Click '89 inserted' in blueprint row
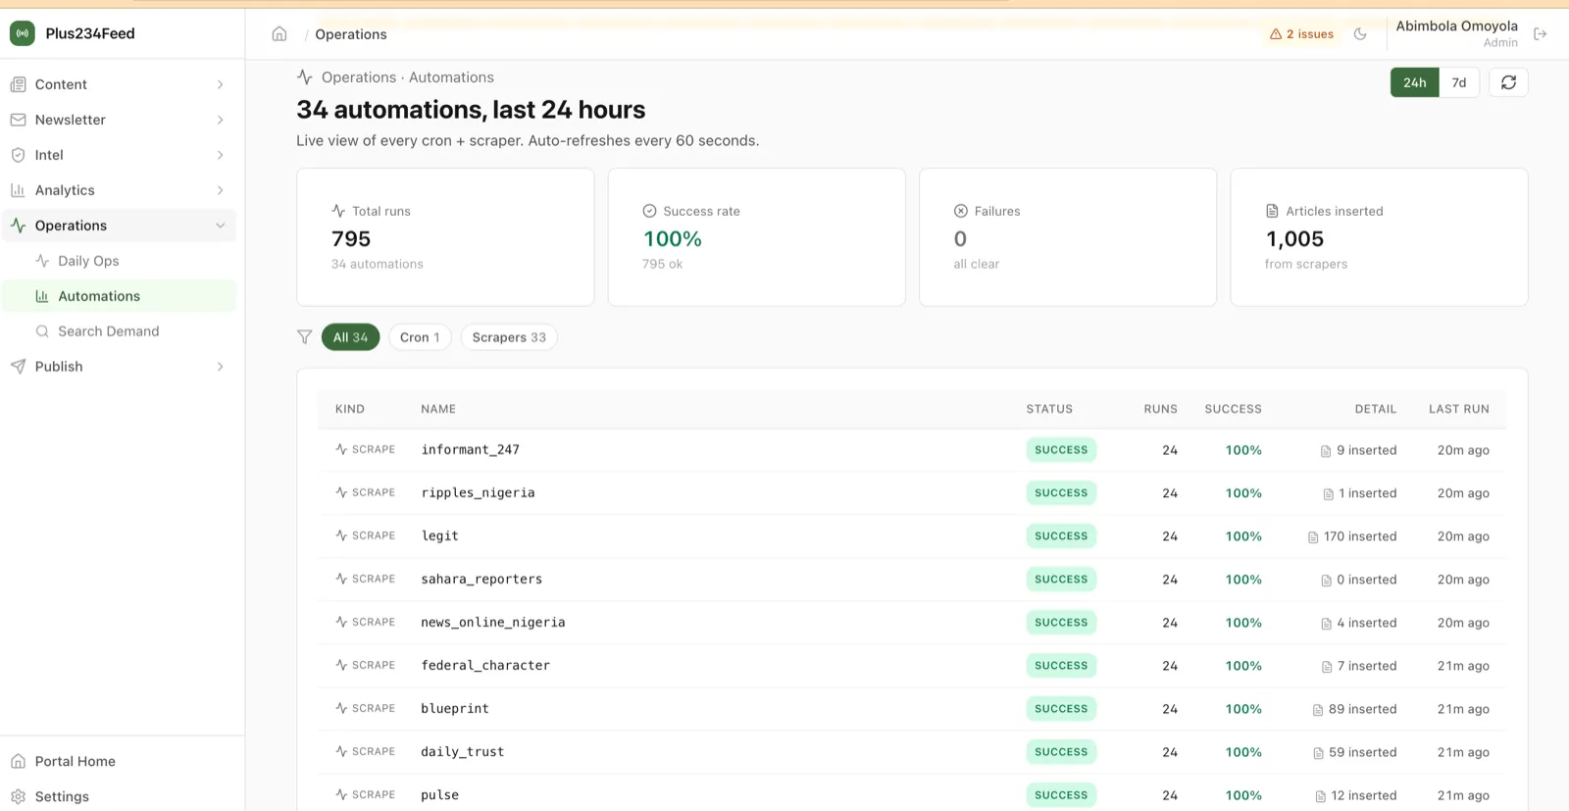This screenshot has width=1569, height=811. pos(1354,709)
